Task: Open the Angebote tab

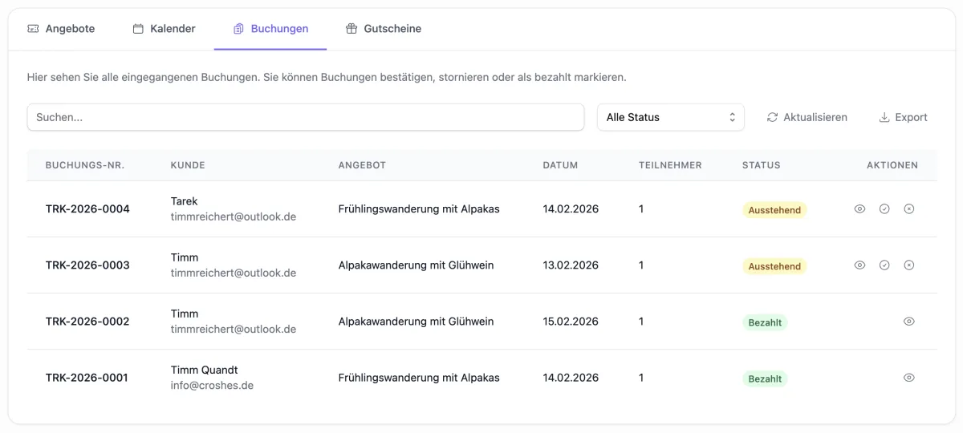Action: [x=61, y=29]
